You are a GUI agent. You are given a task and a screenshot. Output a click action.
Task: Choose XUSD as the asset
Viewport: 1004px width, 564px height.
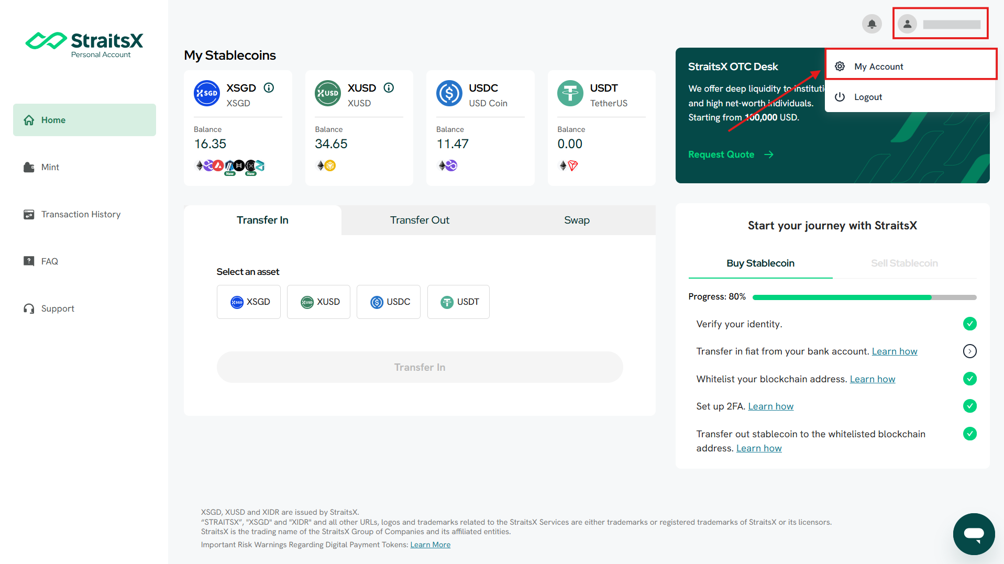click(x=318, y=302)
